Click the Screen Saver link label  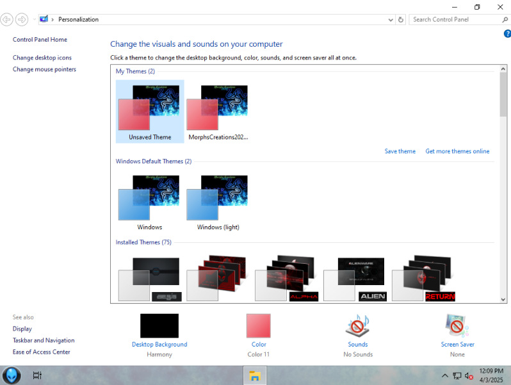tap(458, 345)
